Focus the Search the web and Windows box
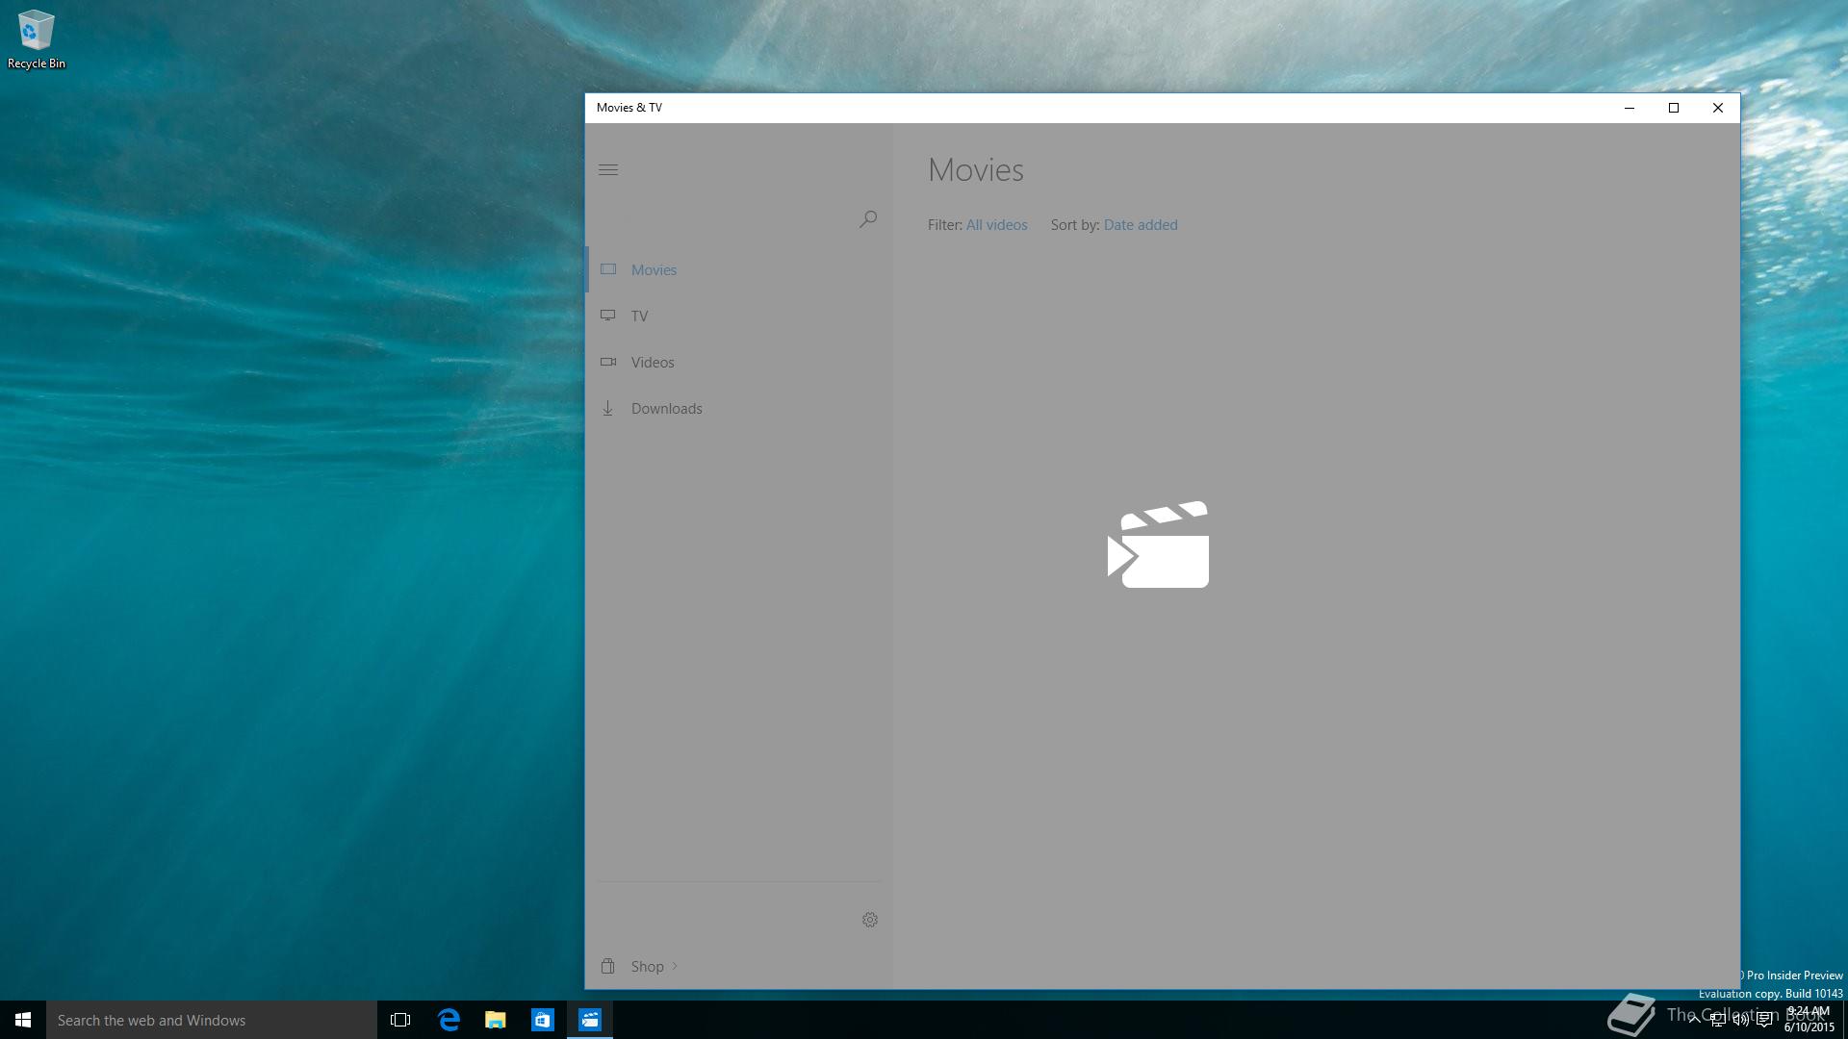1848x1039 pixels. [212, 1020]
